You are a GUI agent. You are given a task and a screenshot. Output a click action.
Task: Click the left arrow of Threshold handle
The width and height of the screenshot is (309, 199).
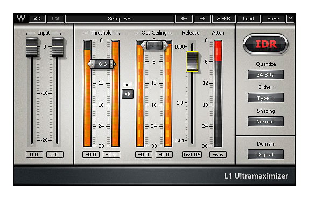tap(89, 64)
